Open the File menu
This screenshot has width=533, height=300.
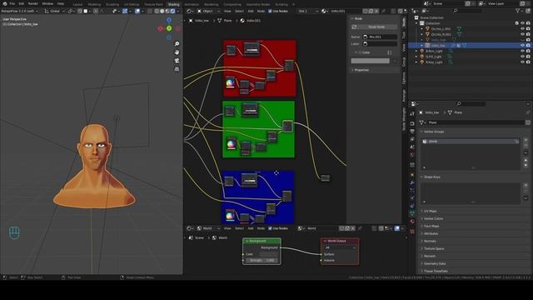[x=12, y=3]
